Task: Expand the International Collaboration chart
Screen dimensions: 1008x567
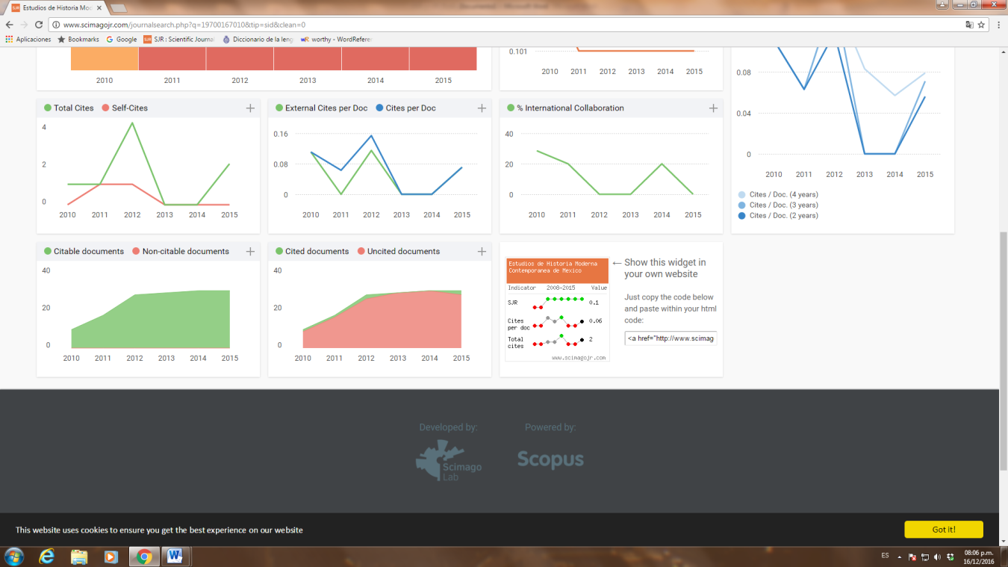Action: (x=713, y=108)
